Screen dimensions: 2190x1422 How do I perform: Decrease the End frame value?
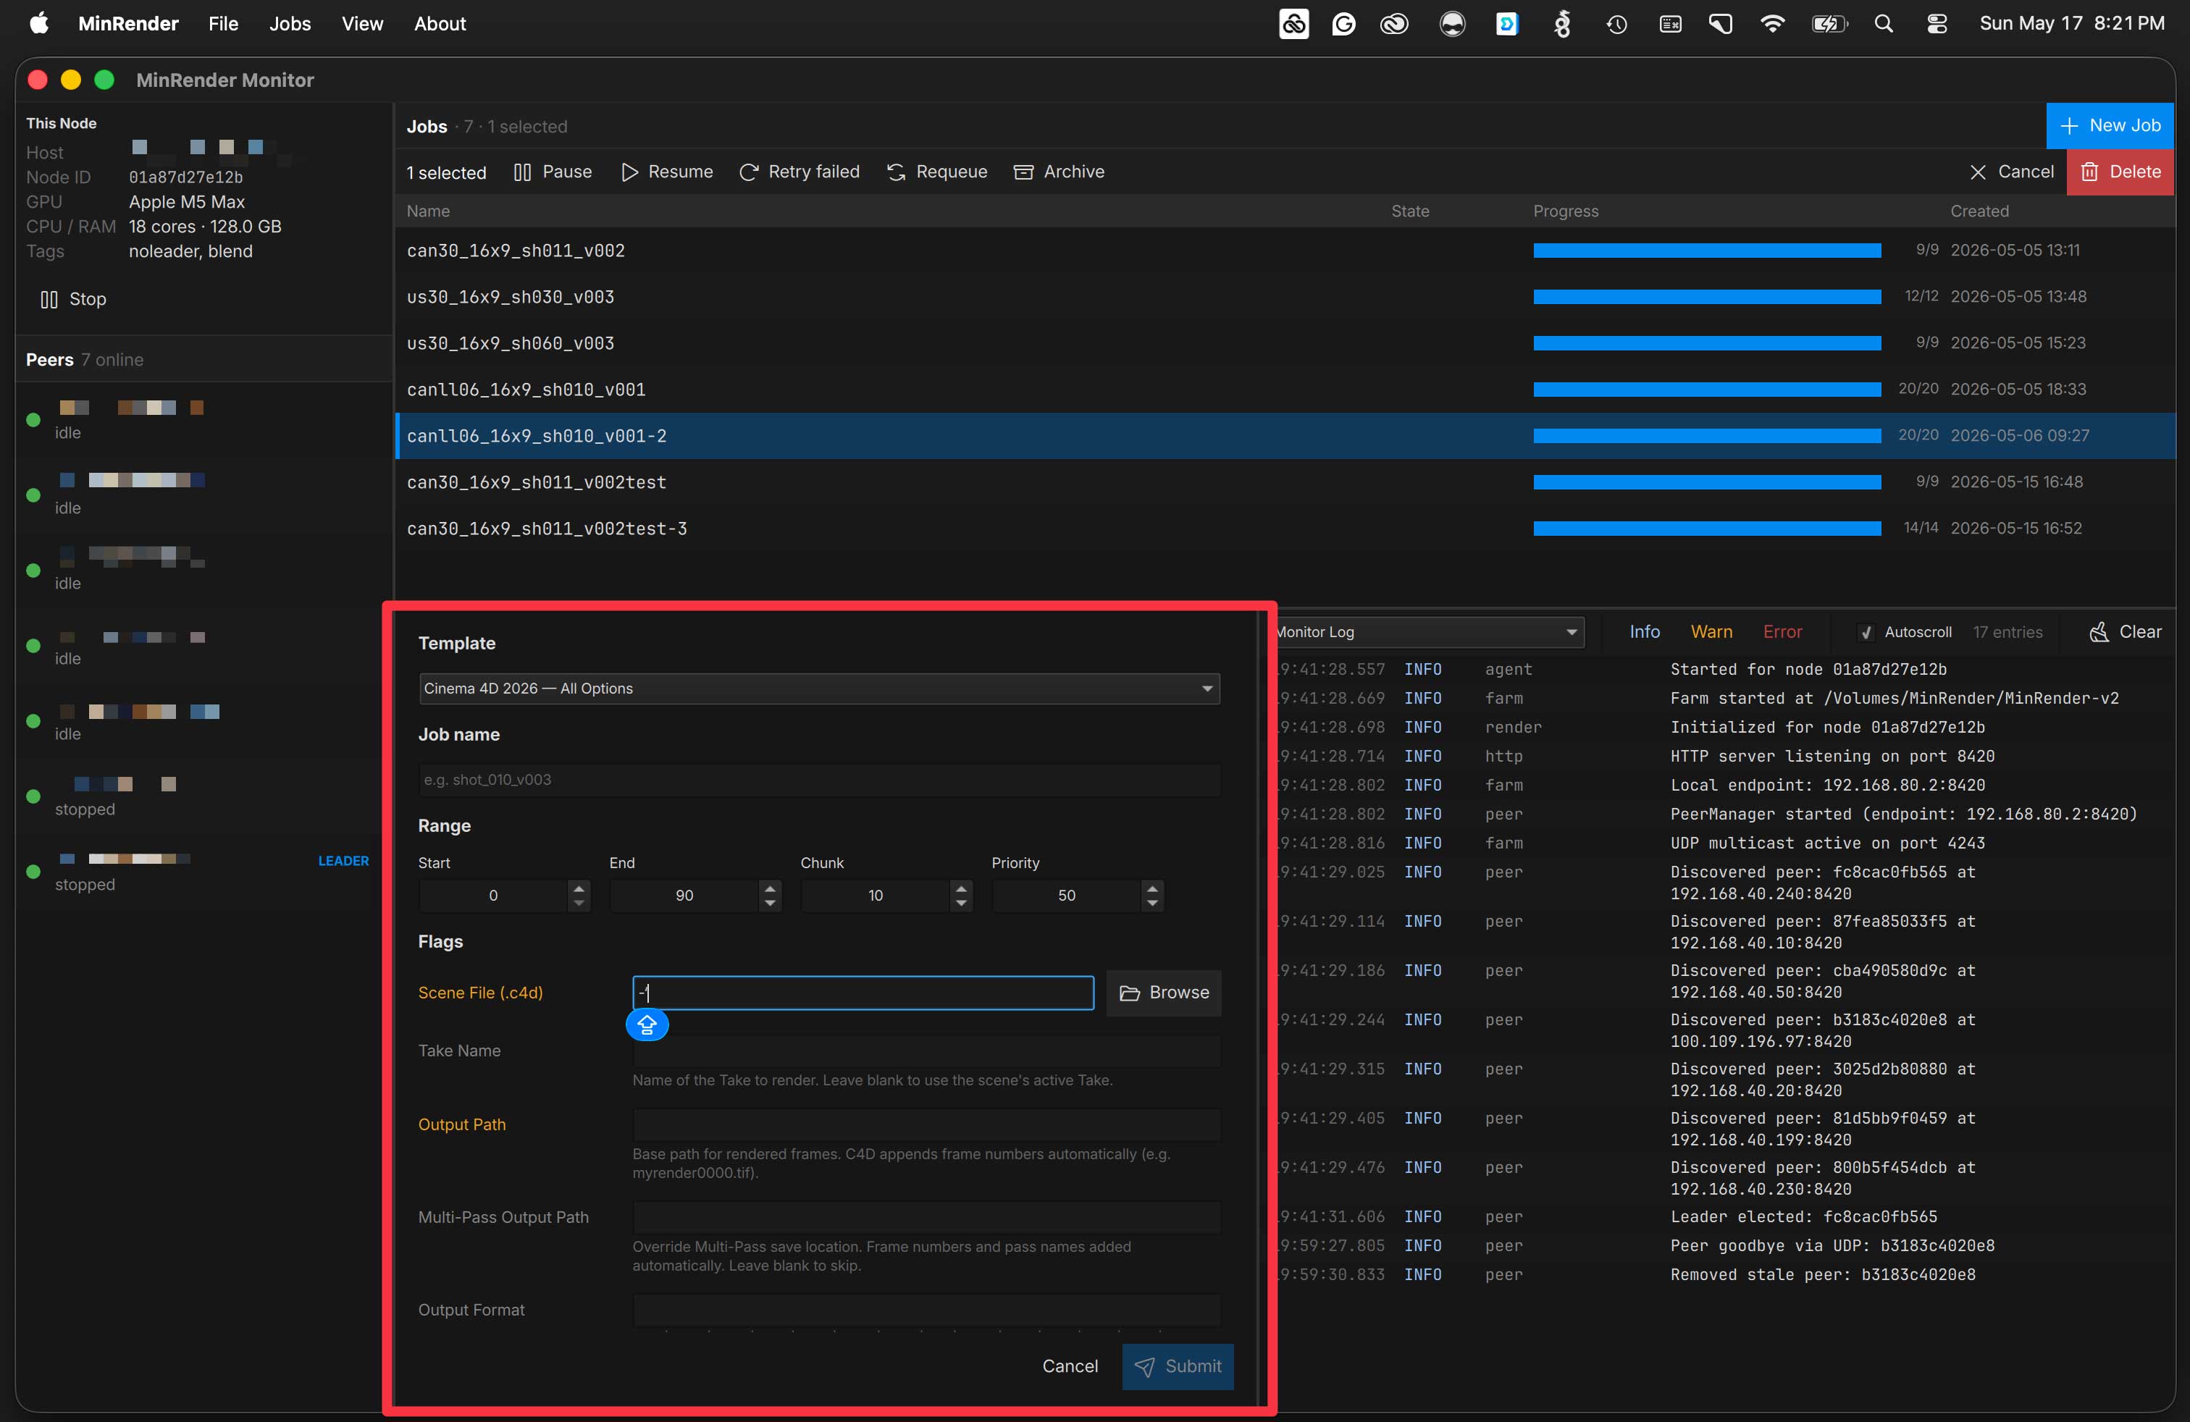click(x=770, y=904)
